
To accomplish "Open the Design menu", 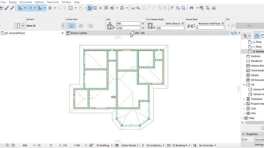I will [x=13, y=2].
